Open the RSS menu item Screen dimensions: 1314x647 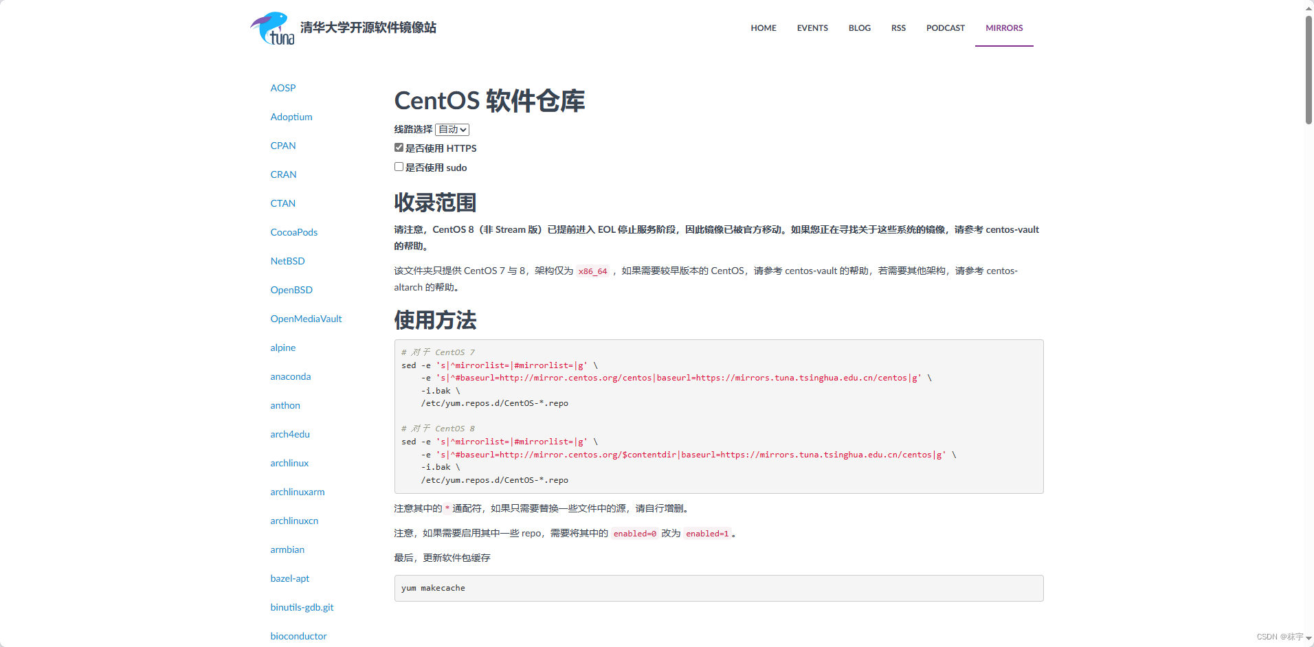coord(898,28)
